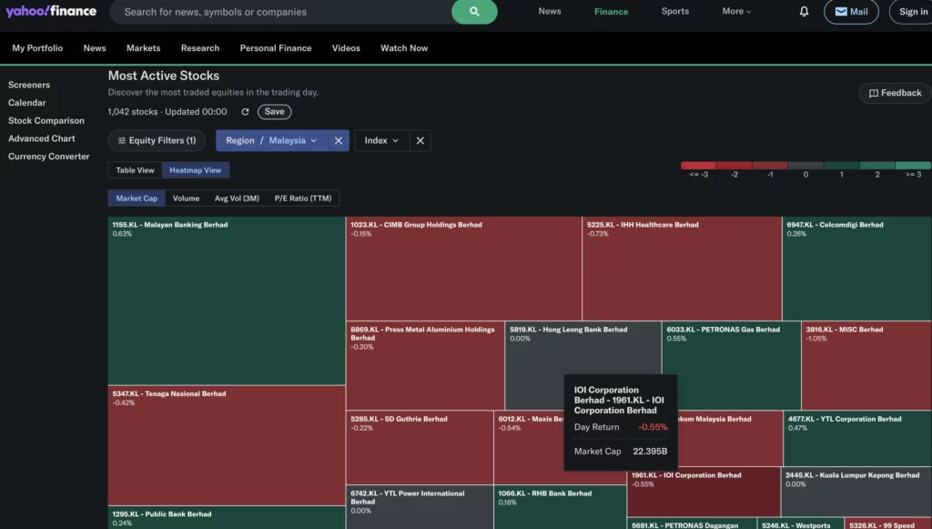Open Research tab

pos(200,48)
